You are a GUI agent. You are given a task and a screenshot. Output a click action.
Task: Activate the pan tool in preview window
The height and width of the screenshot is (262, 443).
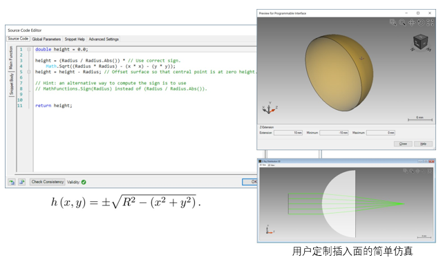(x=412, y=22)
